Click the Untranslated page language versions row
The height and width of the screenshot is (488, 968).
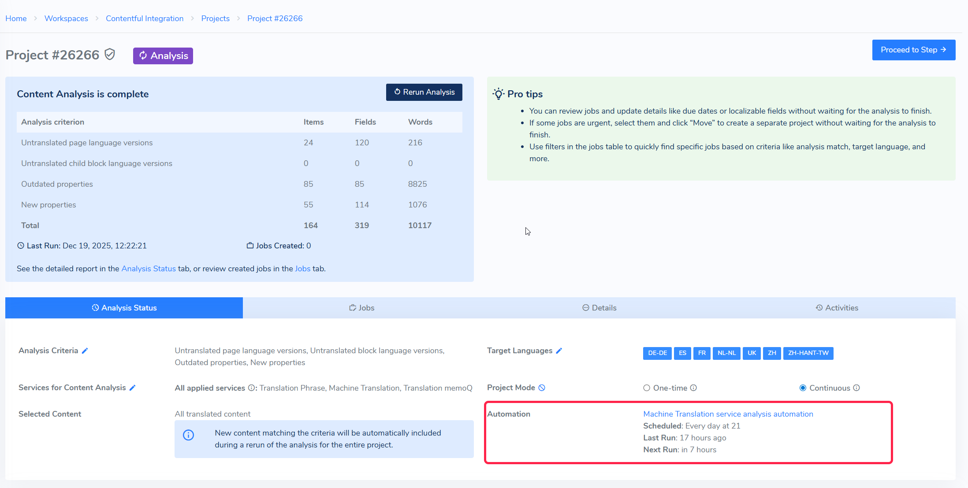(x=239, y=143)
